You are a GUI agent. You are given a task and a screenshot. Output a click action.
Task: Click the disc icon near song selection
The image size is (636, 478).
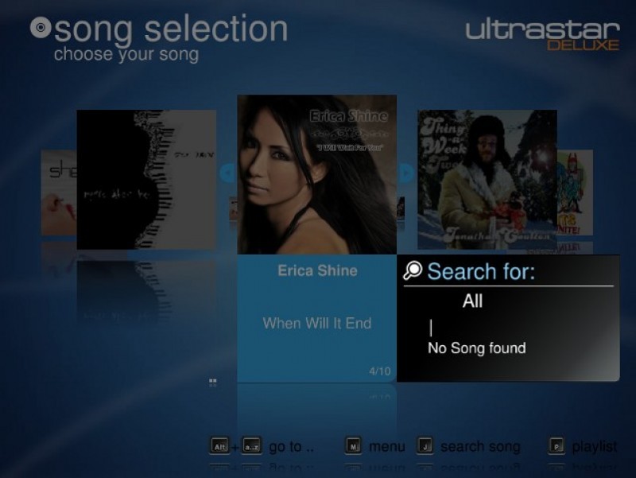click(x=41, y=28)
